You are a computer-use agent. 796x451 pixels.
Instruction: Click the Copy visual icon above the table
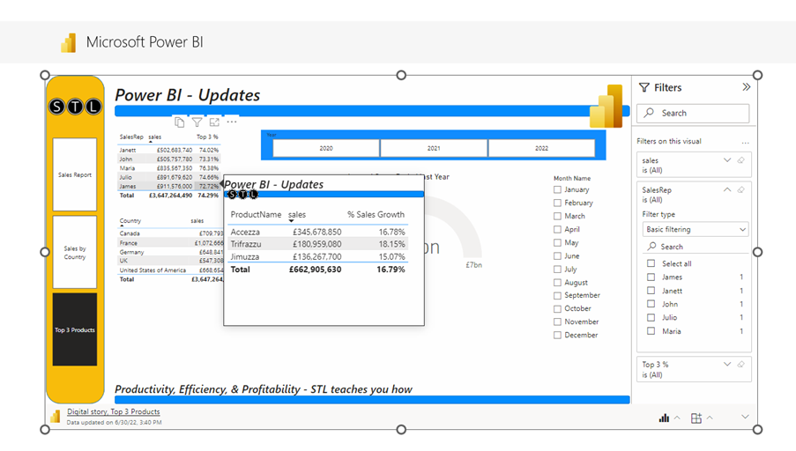point(179,122)
